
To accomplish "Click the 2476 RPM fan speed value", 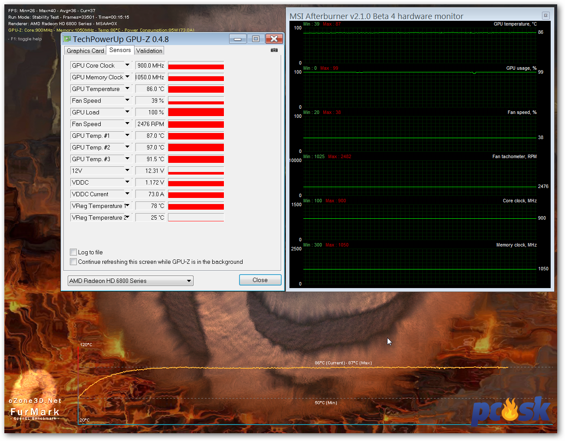I will (151, 124).
